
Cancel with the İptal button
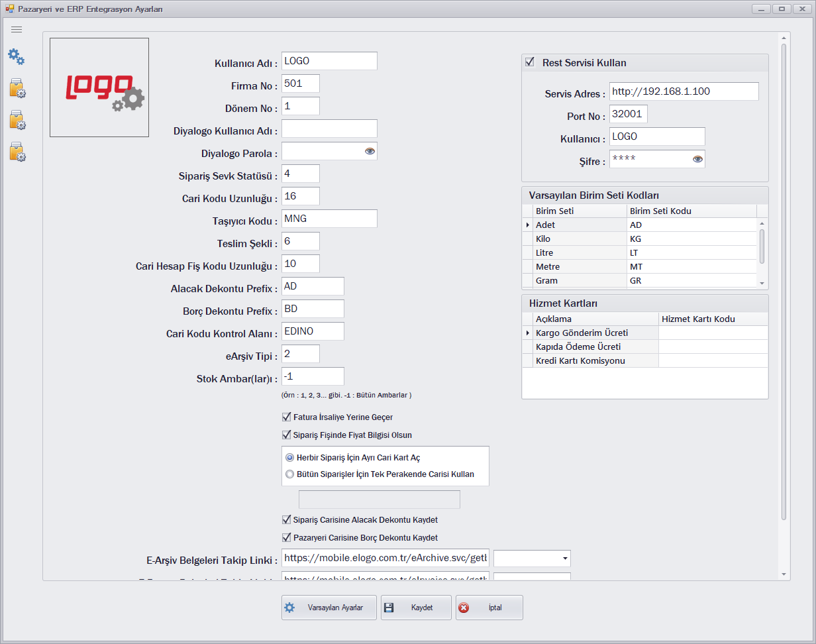point(489,608)
